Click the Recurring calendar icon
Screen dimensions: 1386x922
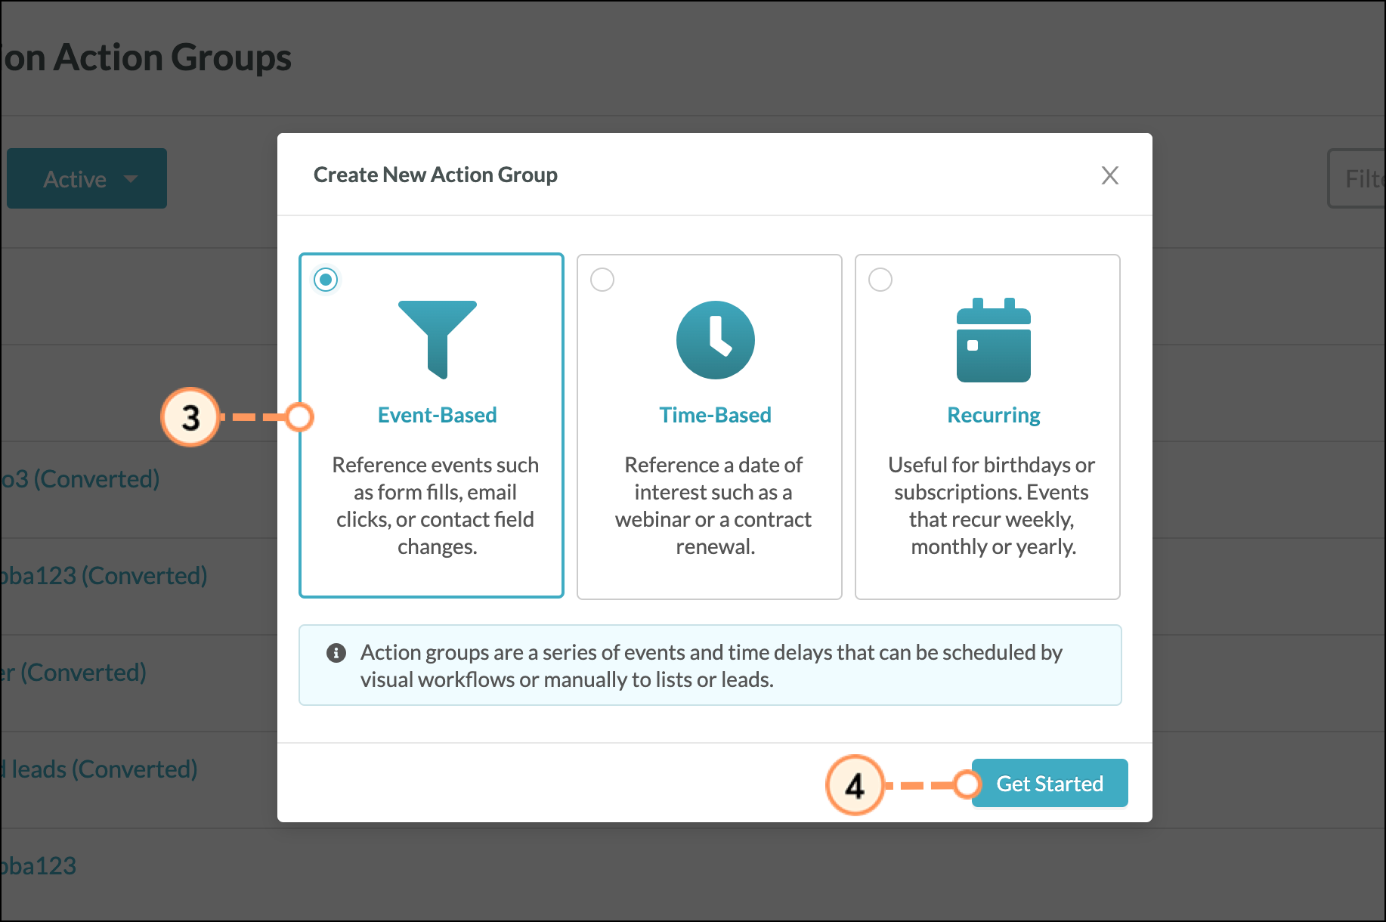(x=994, y=340)
